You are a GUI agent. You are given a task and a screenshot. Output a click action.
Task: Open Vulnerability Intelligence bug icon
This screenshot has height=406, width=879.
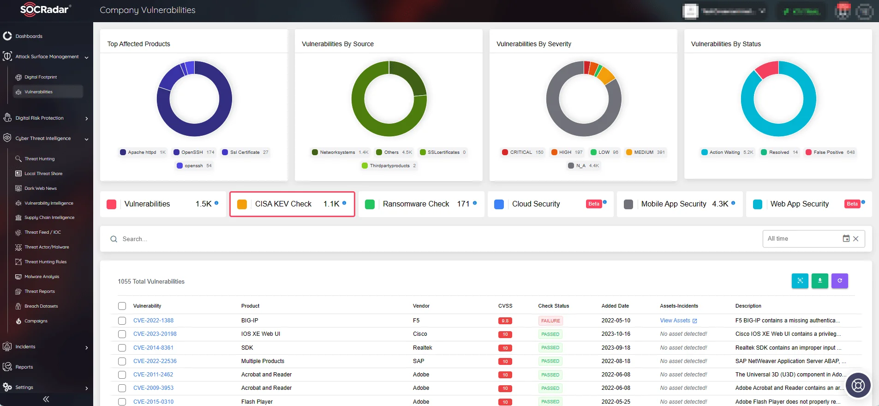18,203
